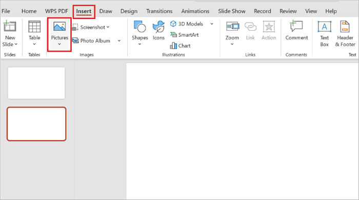Screen dimensions: 359x200
Task: Open the Animations tab
Action: tap(195, 11)
